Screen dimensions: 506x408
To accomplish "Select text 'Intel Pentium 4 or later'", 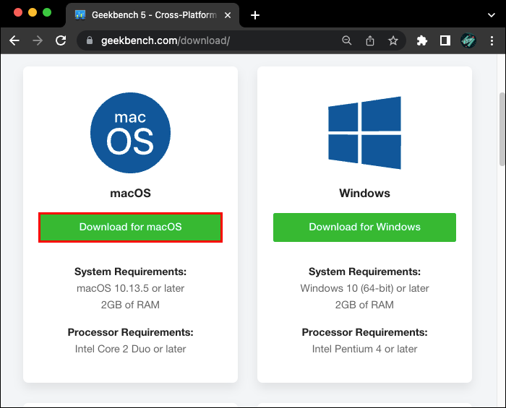I will tap(364, 349).
